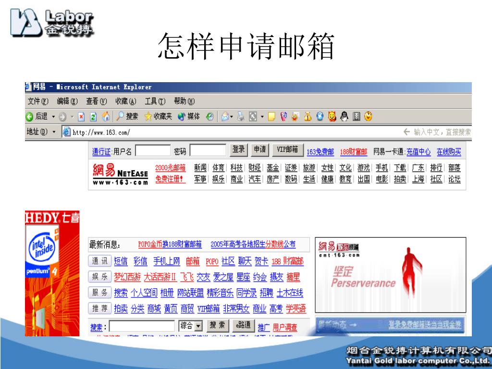The width and height of the screenshot is (492, 369).
Task: Click the Print printer icon
Action: click(241, 117)
